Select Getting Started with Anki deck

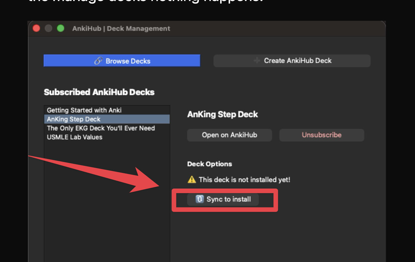(107, 110)
